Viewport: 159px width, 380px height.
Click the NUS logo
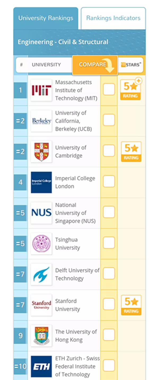(41, 213)
